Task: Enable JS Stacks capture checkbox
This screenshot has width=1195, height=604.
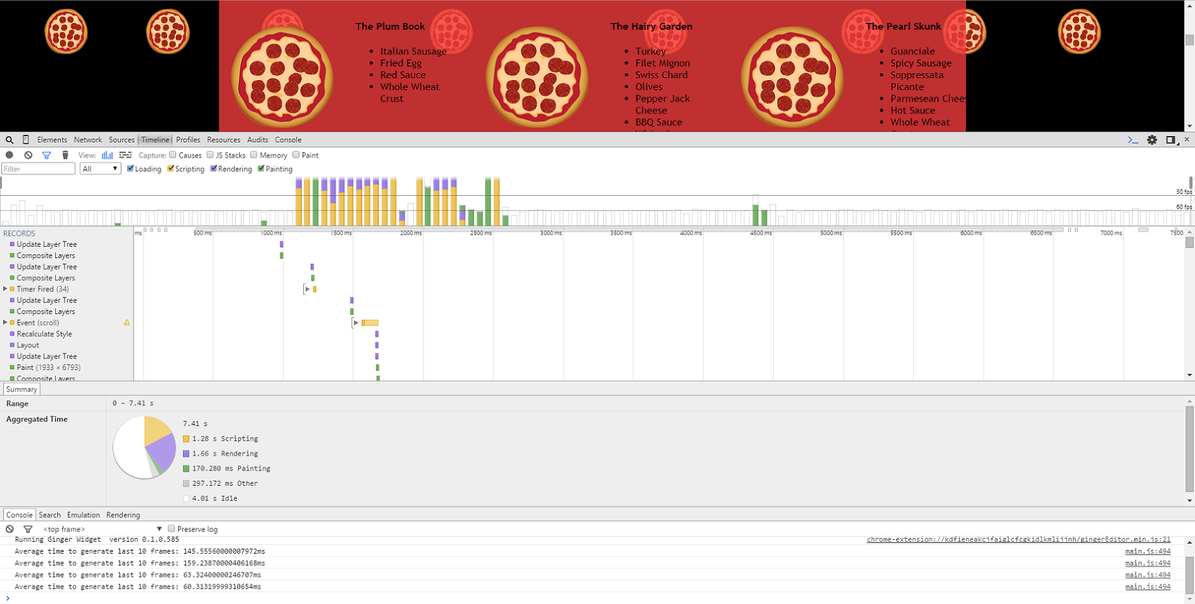Action: [x=210, y=155]
